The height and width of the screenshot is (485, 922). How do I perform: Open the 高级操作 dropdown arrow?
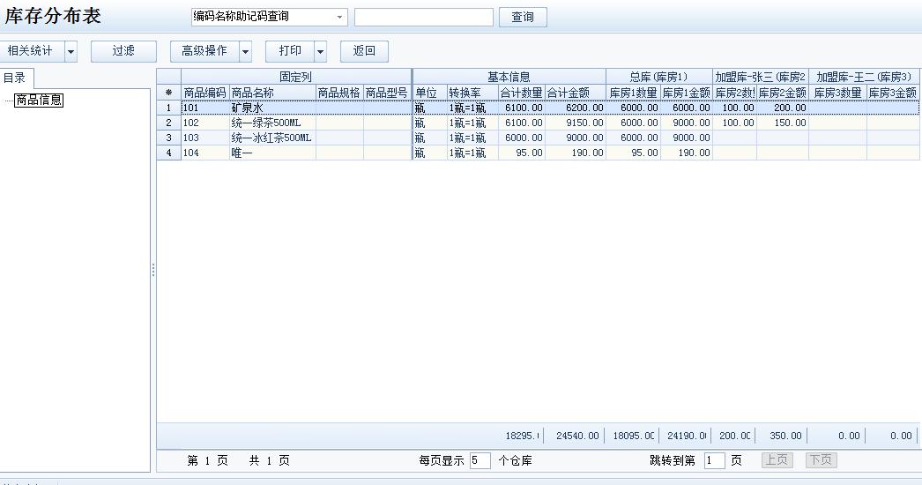coord(245,51)
